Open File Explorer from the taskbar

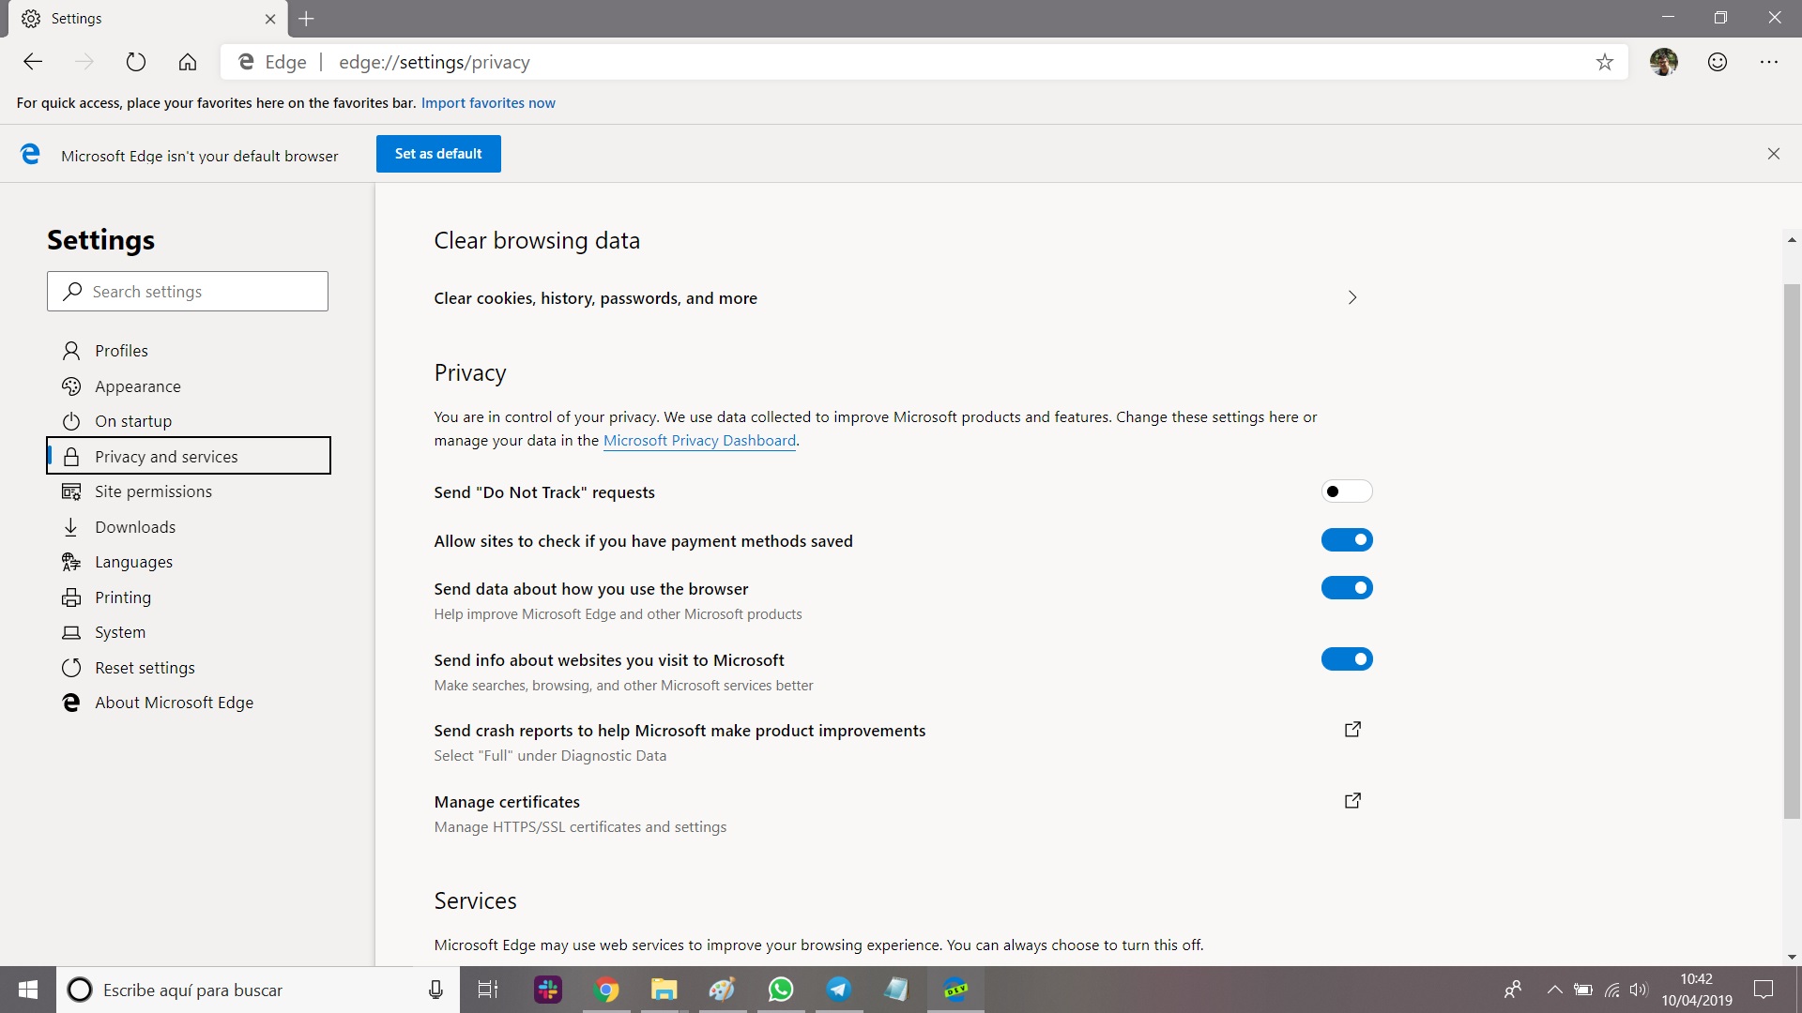[664, 990]
